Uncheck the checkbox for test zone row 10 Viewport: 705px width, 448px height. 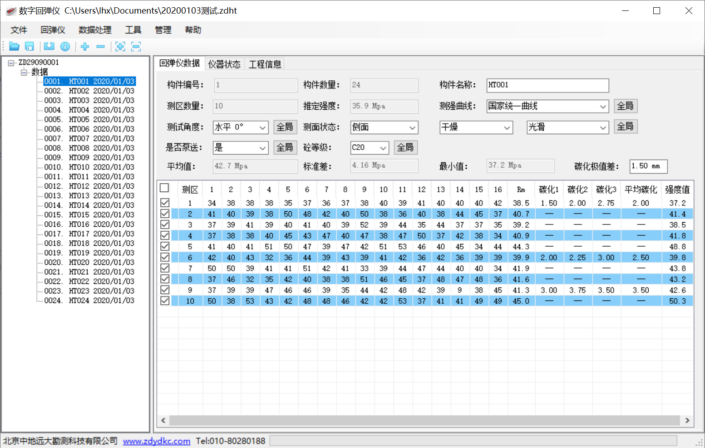click(x=165, y=301)
